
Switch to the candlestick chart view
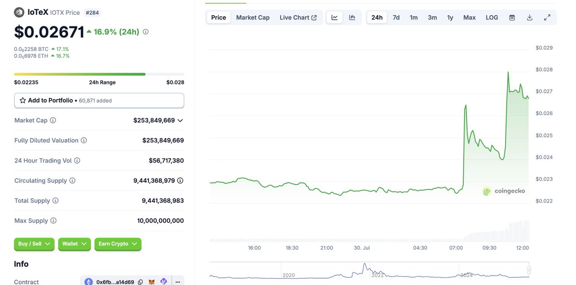(353, 17)
